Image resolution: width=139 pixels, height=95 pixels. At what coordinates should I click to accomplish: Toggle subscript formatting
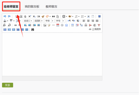pos(34,17)
